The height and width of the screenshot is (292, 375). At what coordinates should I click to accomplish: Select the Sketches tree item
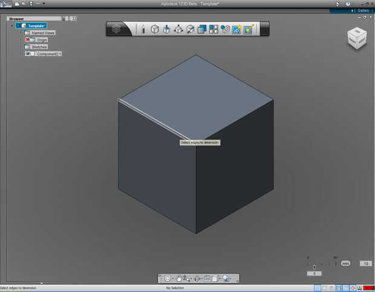pos(36,47)
